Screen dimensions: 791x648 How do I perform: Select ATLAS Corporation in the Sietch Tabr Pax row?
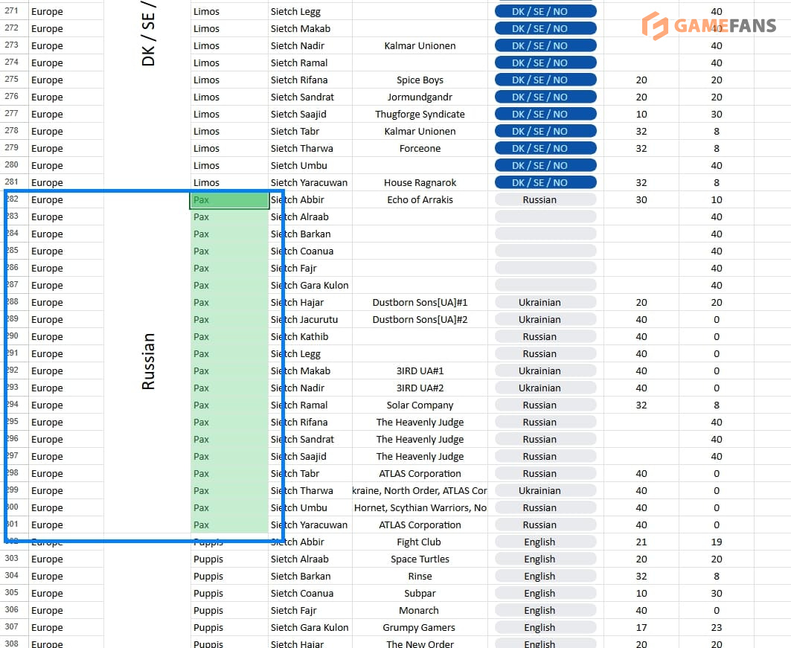(420, 473)
